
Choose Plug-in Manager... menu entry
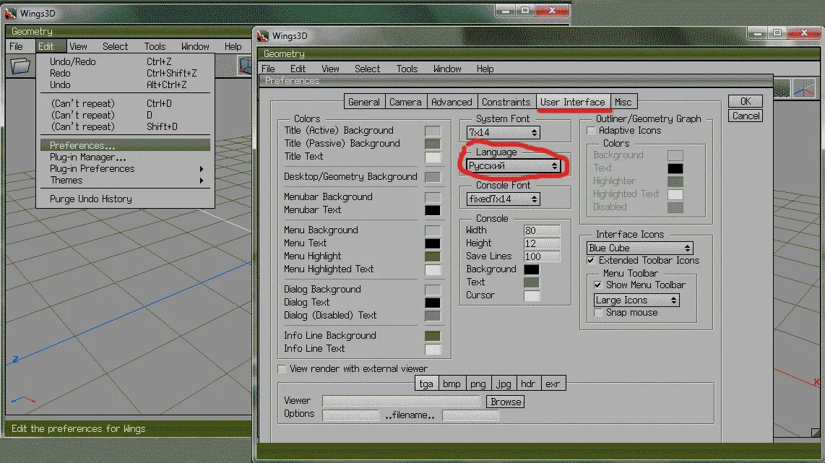pyautogui.click(x=125, y=157)
